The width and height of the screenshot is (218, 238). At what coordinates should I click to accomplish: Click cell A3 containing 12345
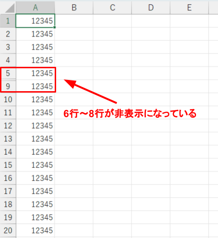[35, 47]
